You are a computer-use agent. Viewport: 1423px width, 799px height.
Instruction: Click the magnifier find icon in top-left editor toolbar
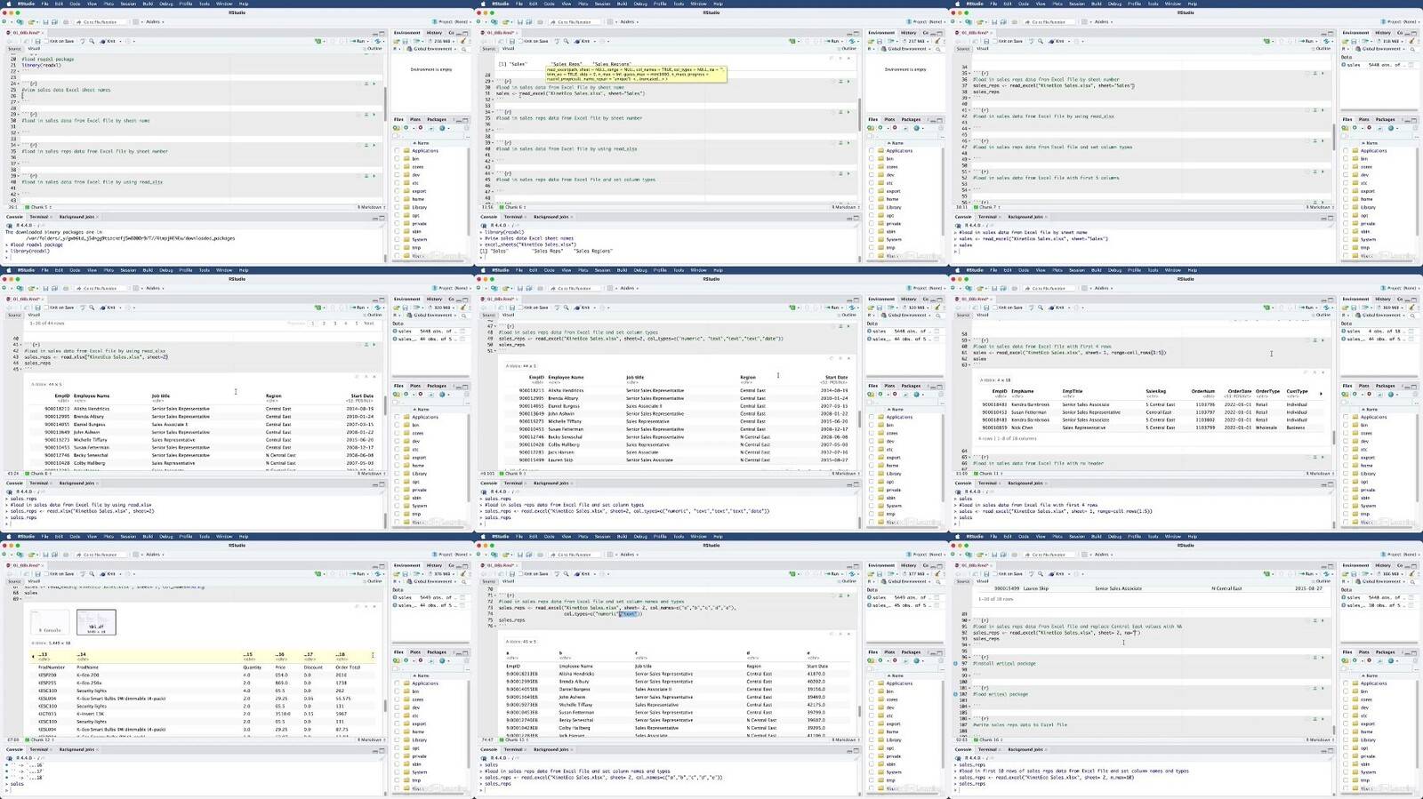[92, 41]
